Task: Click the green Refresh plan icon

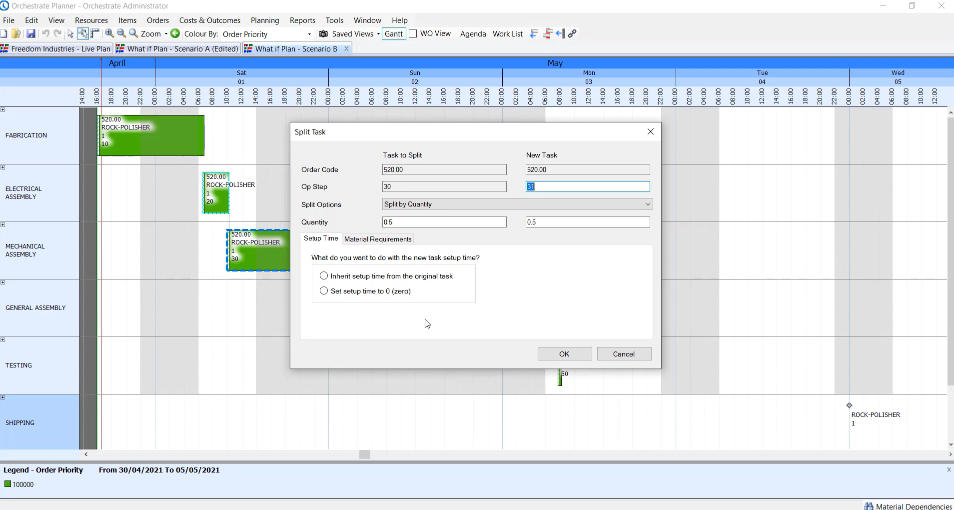Action: pyautogui.click(x=175, y=33)
